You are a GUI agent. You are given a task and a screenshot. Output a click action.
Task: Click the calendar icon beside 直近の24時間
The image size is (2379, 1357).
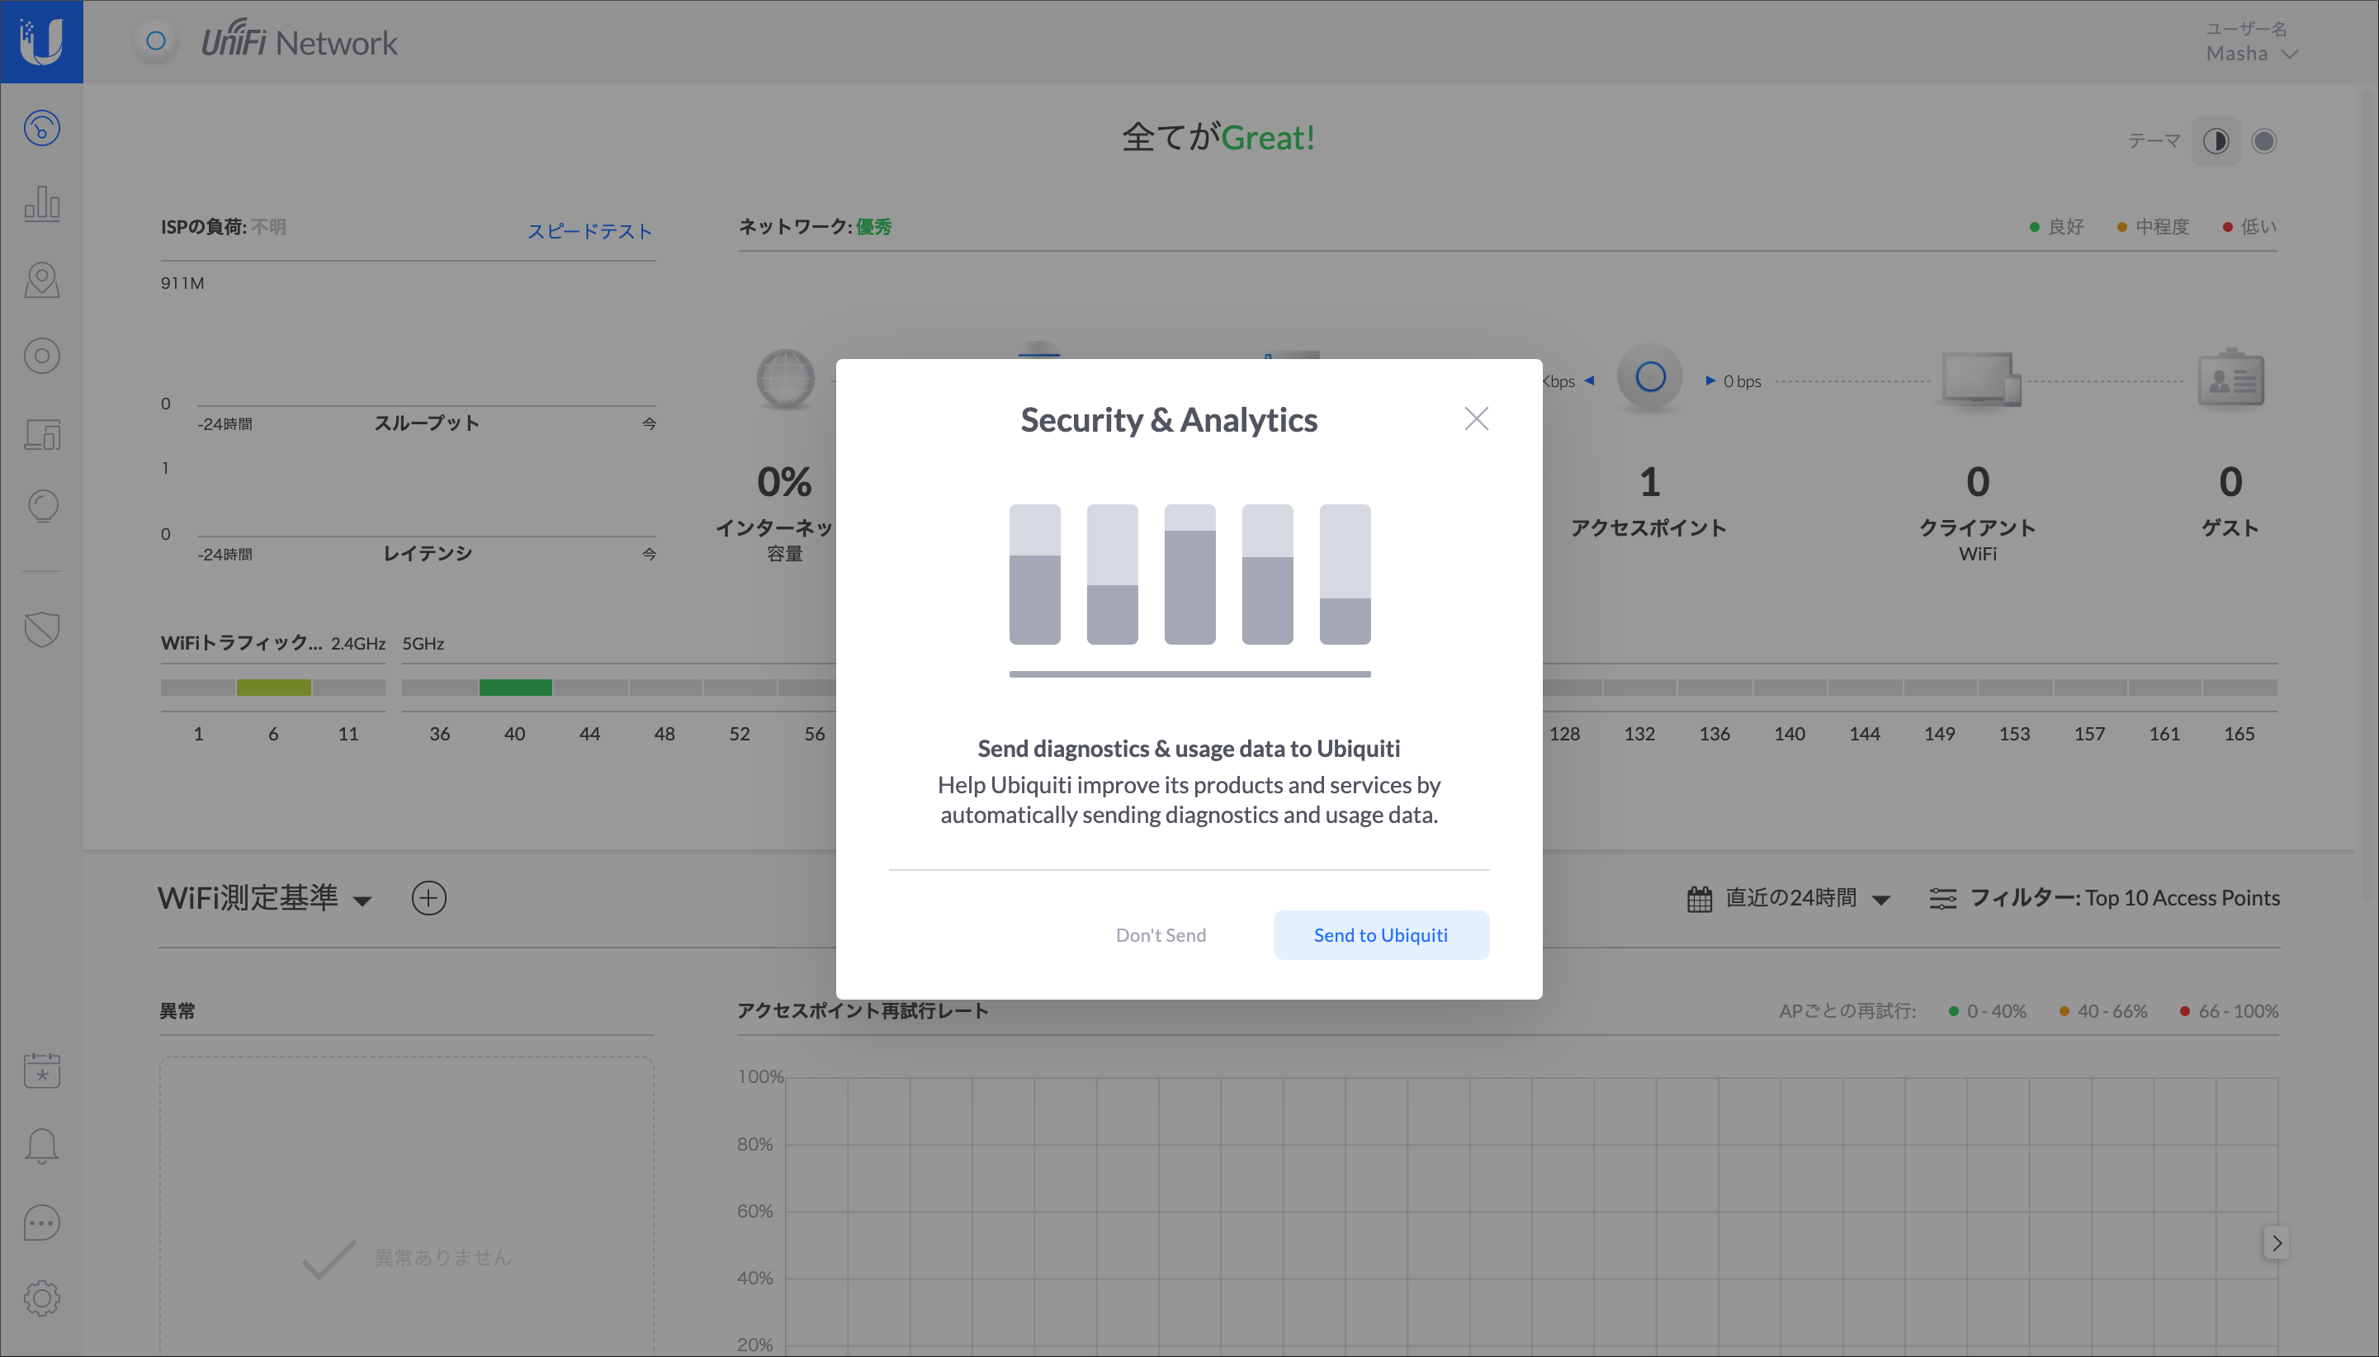pyautogui.click(x=1700, y=898)
